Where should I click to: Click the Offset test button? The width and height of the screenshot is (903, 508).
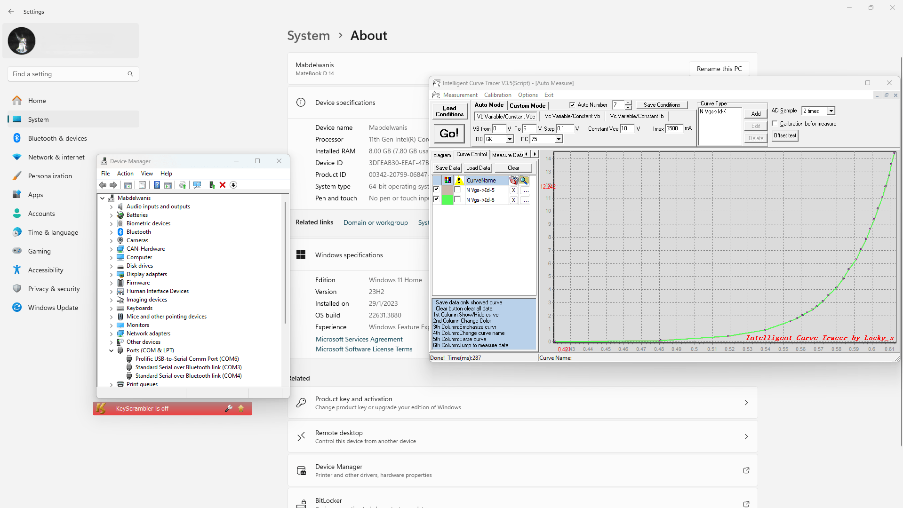point(785,135)
